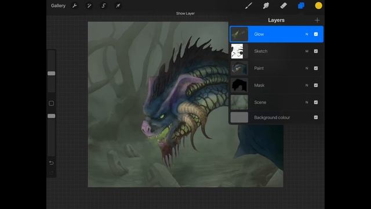Click the Scene layer name
Screen dimensions: 371x209
point(260,102)
